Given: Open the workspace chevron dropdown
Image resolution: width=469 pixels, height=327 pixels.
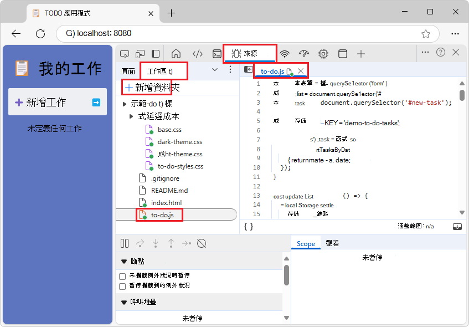Looking at the screenshot, I should 215,70.
